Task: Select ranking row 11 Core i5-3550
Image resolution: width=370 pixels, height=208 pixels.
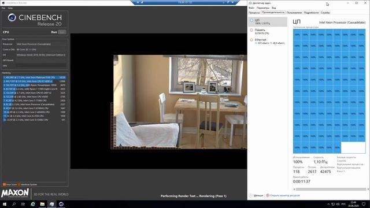Action: pos(34,116)
